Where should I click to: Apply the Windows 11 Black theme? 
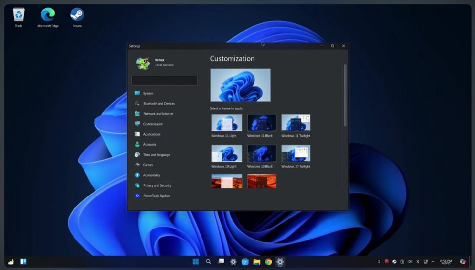click(262, 122)
